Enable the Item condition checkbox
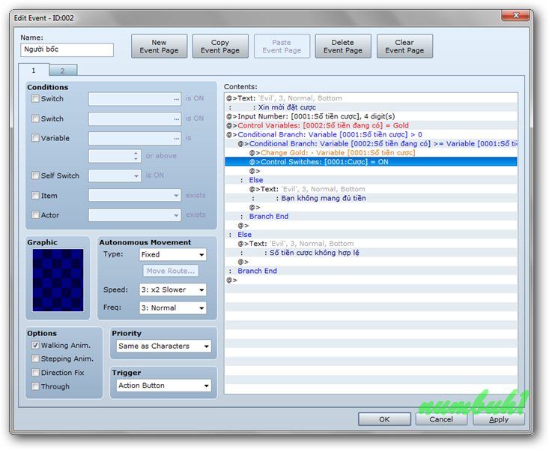549x450 pixels. 35,195
